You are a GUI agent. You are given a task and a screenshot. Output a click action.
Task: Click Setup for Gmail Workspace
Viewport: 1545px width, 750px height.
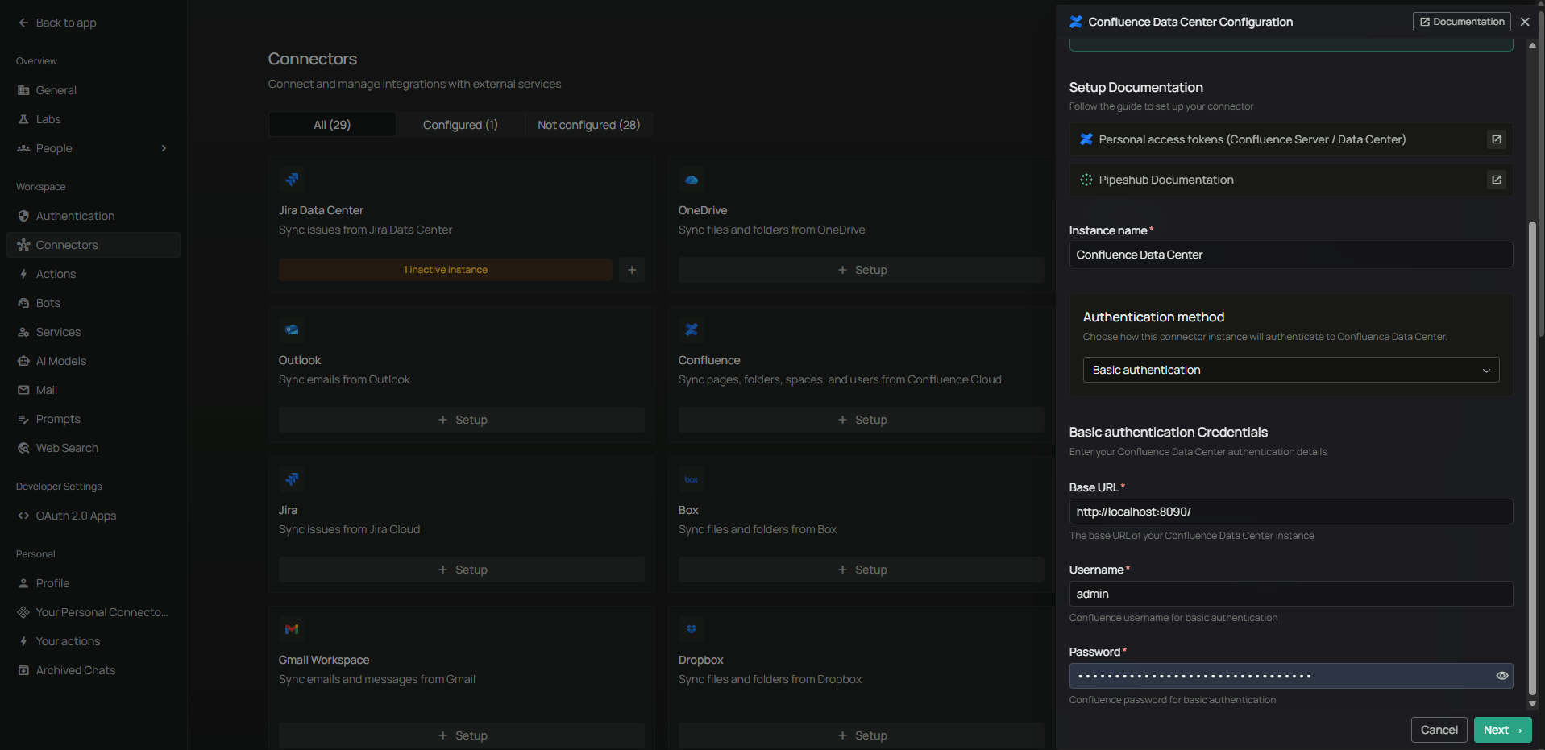pos(462,735)
